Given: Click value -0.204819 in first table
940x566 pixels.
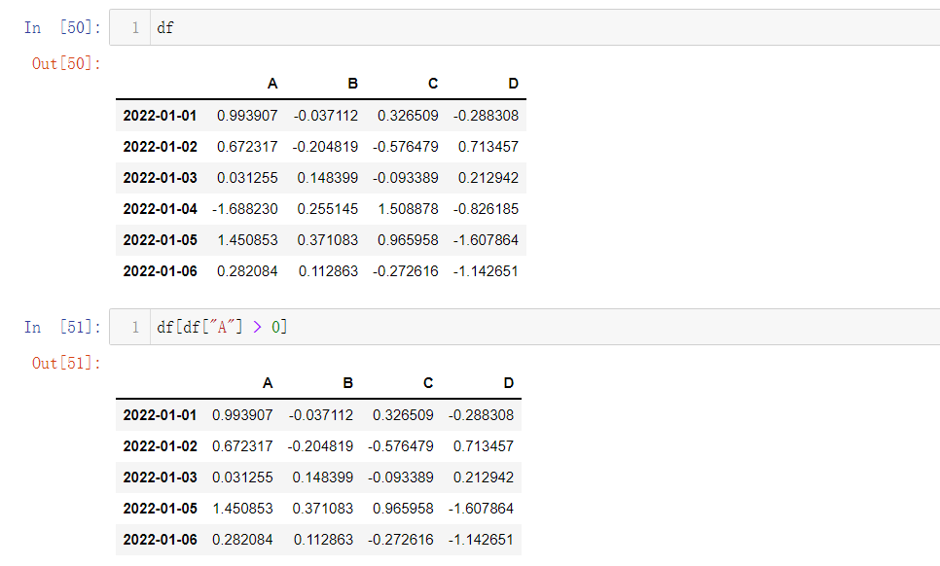Looking at the screenshot, I should pyautogui.click(x=326, y=147).
